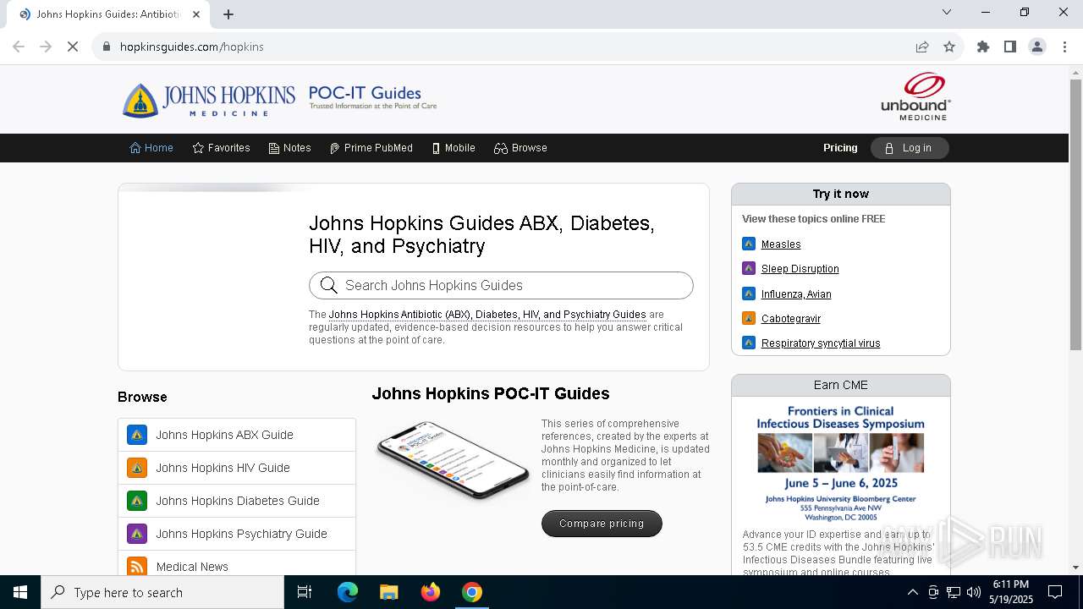Open the Chrome three-dot menu
This screenshot has width=1083, height=609.
click(x=1064, y=47)
